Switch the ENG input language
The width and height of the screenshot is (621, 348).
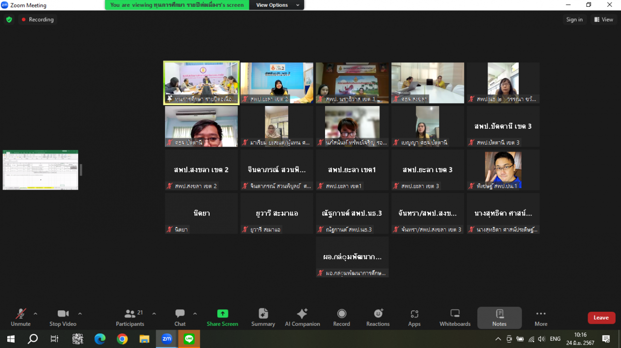pos(555,339)
